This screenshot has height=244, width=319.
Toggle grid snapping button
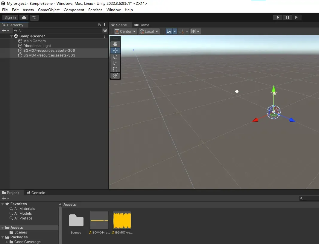181,31
